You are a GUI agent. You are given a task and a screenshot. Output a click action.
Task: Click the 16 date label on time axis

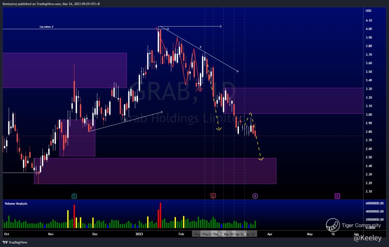tap(333, 234)
